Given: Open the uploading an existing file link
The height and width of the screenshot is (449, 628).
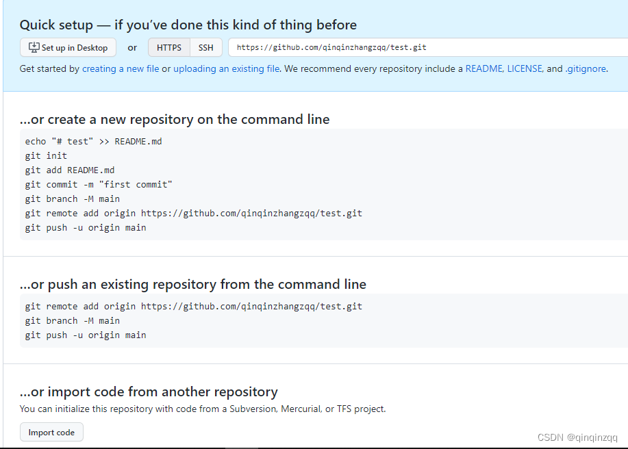Looking at the screenshot, I should point(226,69).
